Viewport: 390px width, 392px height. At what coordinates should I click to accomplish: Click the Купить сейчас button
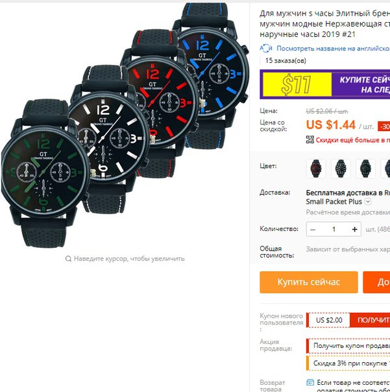pos(309,282)
